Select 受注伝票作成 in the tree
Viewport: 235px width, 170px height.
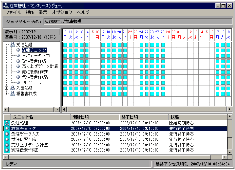tap(34, 61)
